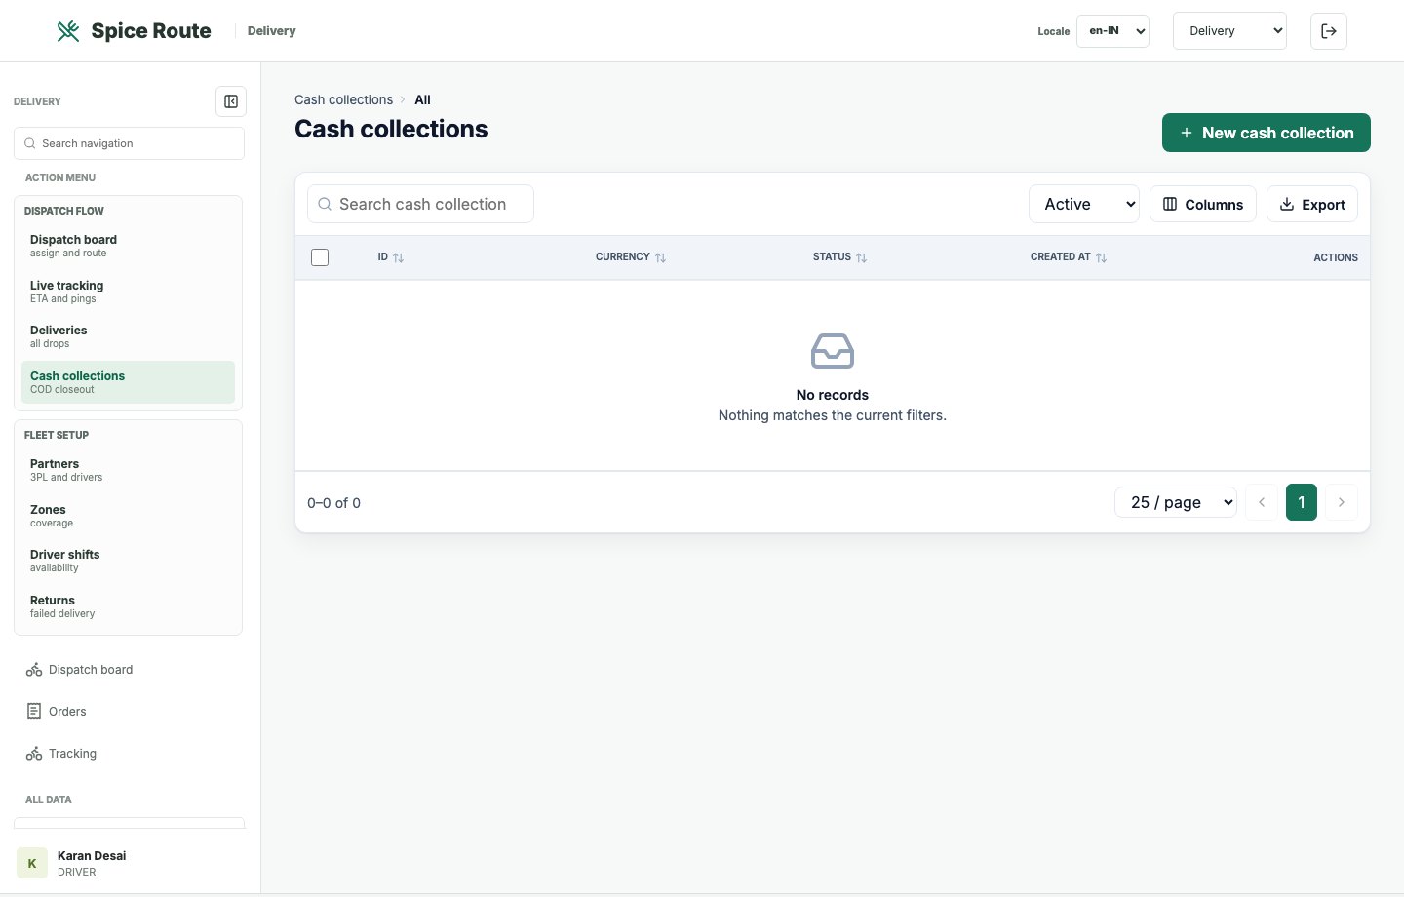Open Driver shifts availability item

128,561
